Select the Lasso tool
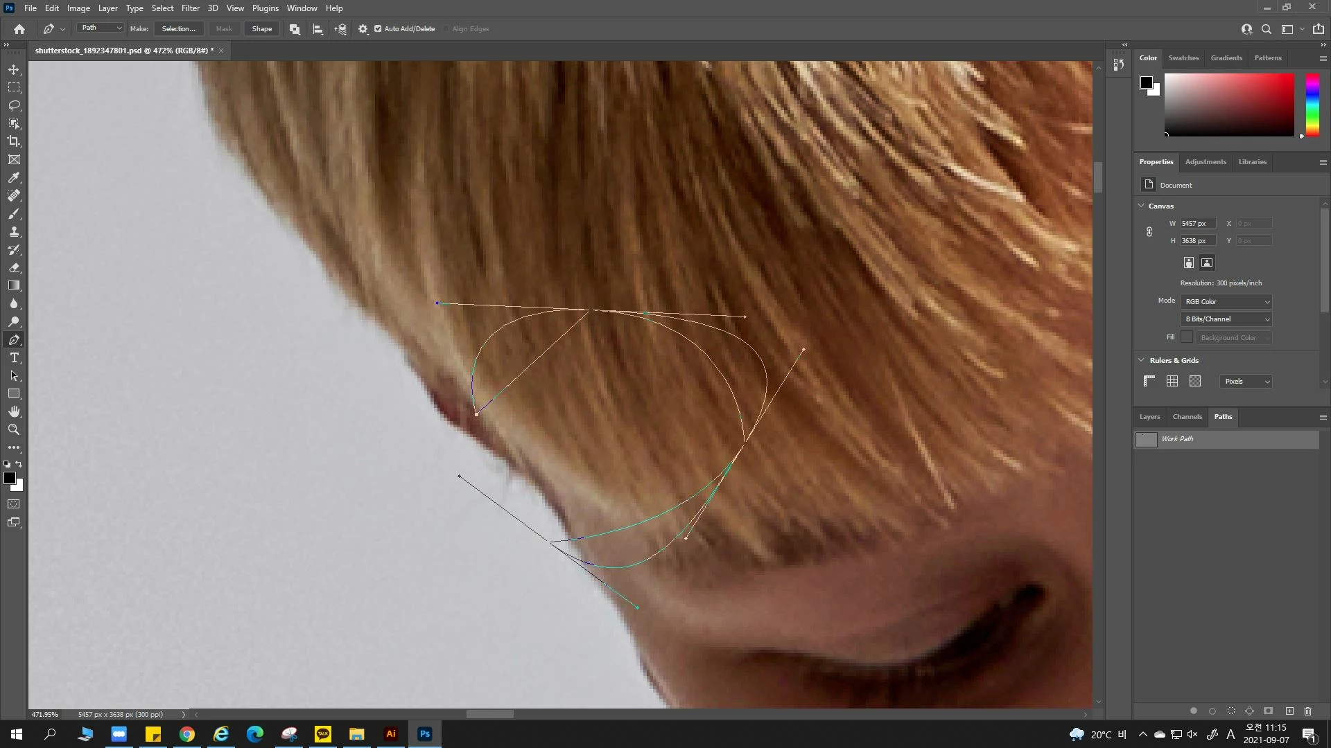This screenshot has width=1331, height=748. (14, 105)
